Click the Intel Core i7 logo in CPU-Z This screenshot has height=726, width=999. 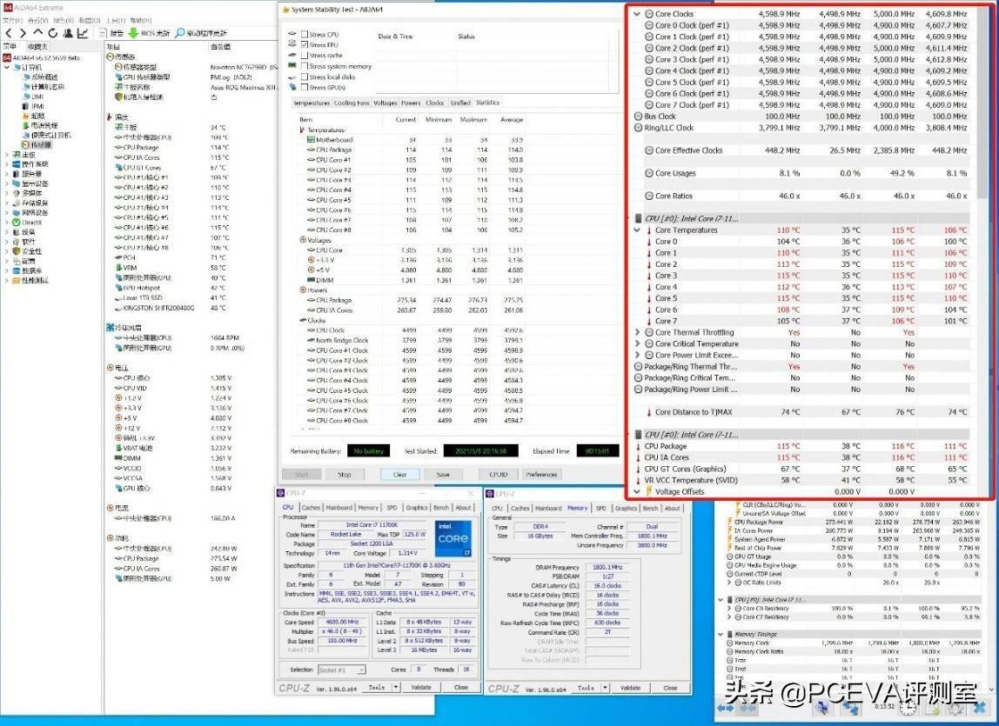pos(453,539)
